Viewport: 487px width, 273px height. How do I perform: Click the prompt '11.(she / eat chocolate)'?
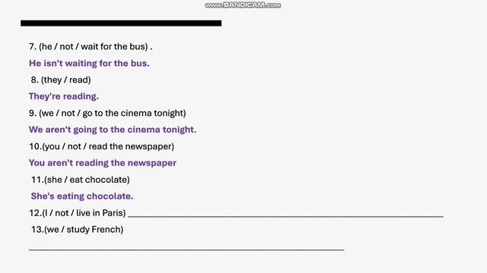pyautogui.click(x=81, y=180)
